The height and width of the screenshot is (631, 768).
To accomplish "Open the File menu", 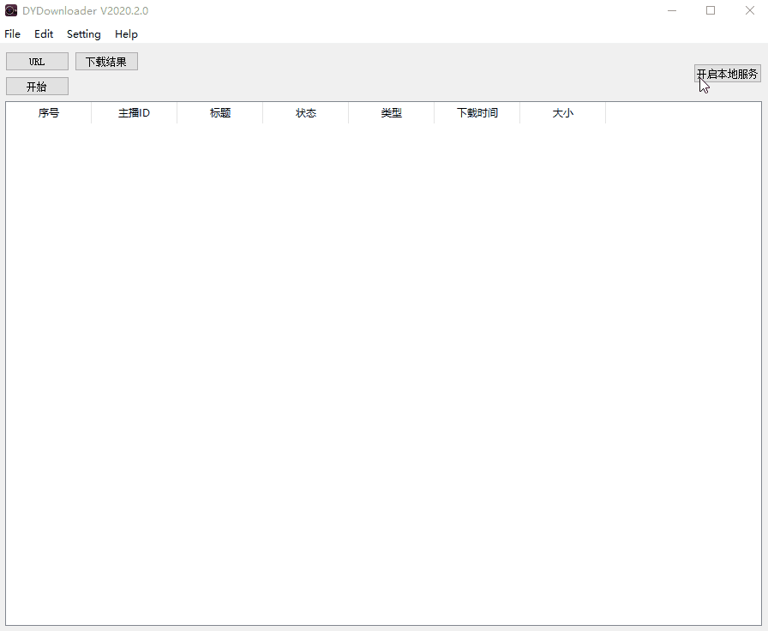I will coord(12,34).
